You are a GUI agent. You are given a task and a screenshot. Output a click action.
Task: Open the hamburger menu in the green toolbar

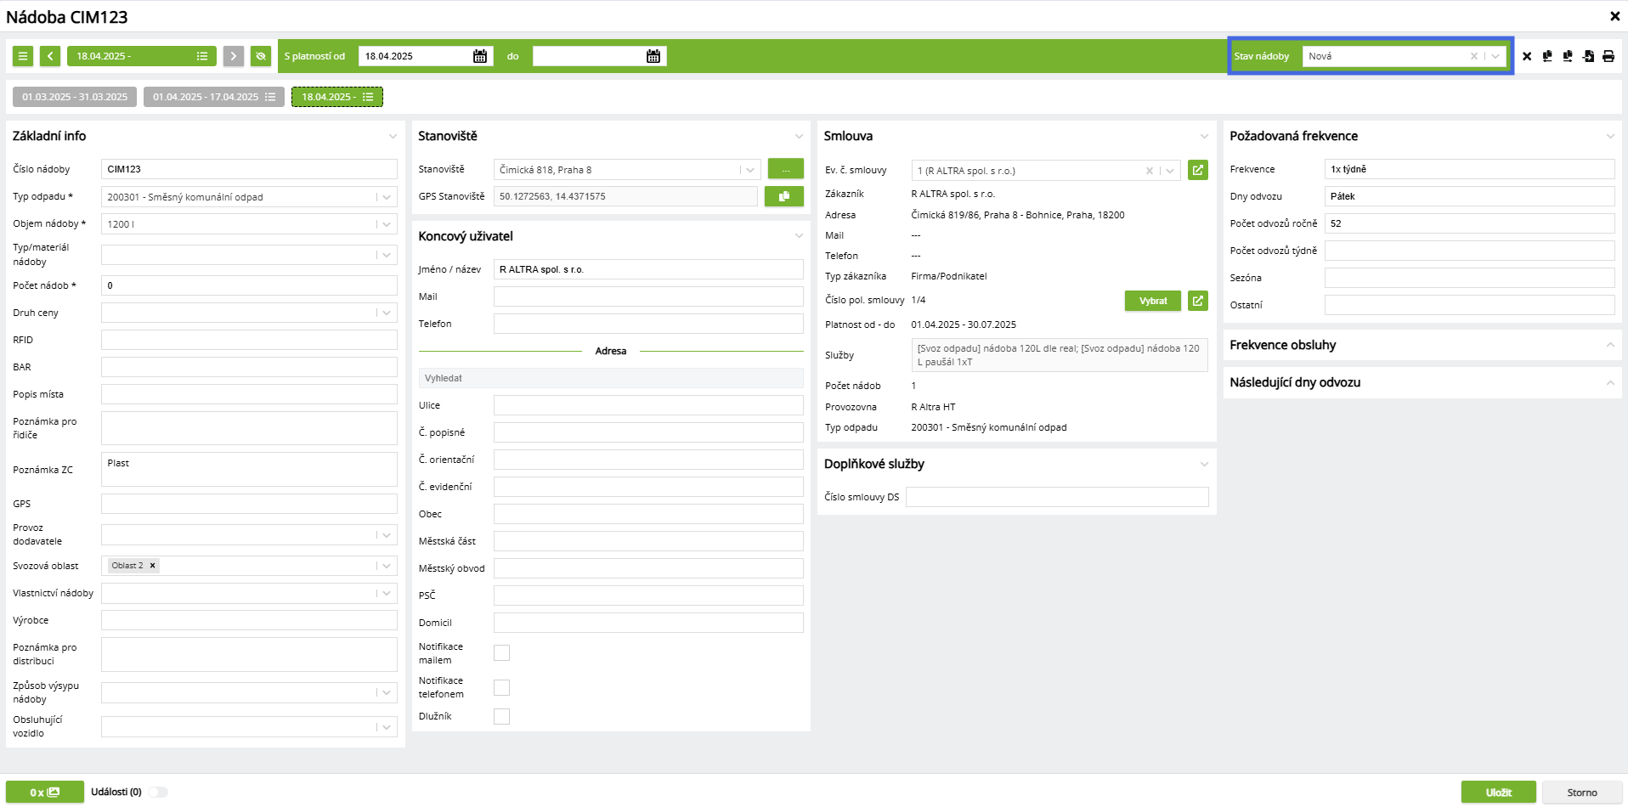23,56
